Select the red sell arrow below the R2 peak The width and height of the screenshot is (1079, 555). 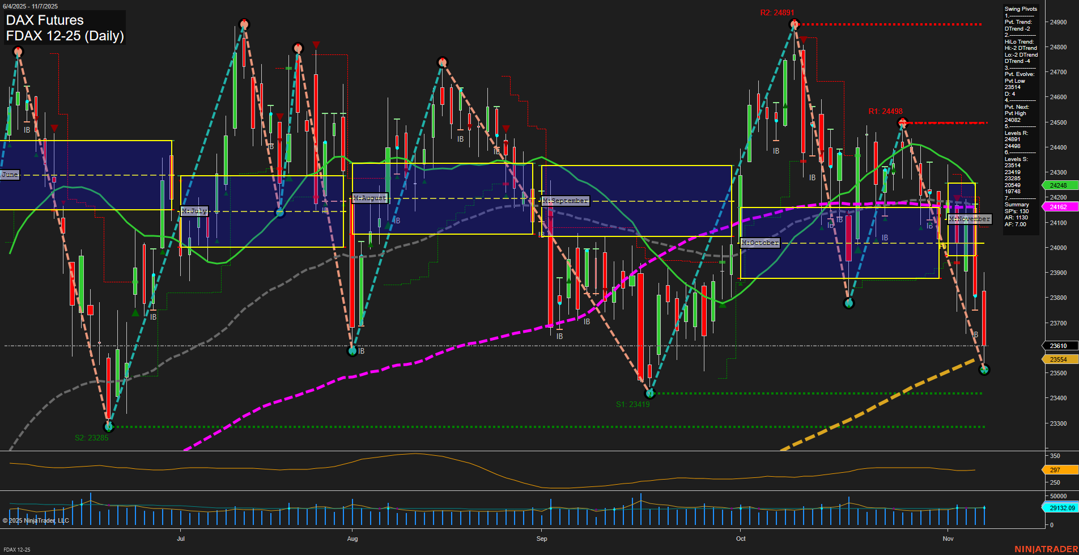click(x=803, y=40)
